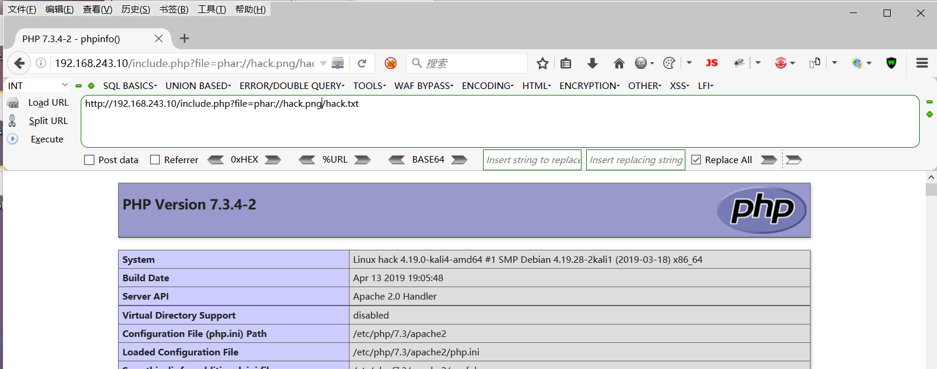Expand the SQL BASICS menu
Screen dimensions: 937x369
(130, 86)
